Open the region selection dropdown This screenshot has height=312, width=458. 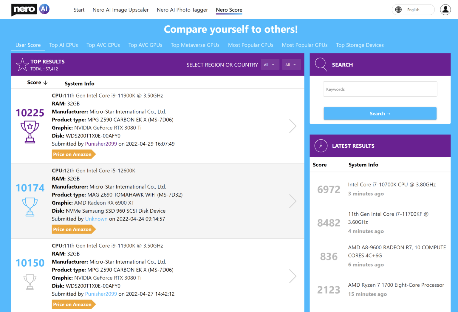pyautogui.click(x=270, y=64)
